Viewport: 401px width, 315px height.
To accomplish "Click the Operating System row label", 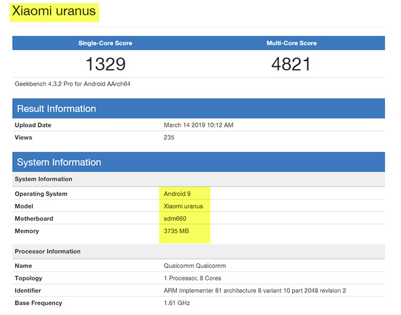I will 41,194.
